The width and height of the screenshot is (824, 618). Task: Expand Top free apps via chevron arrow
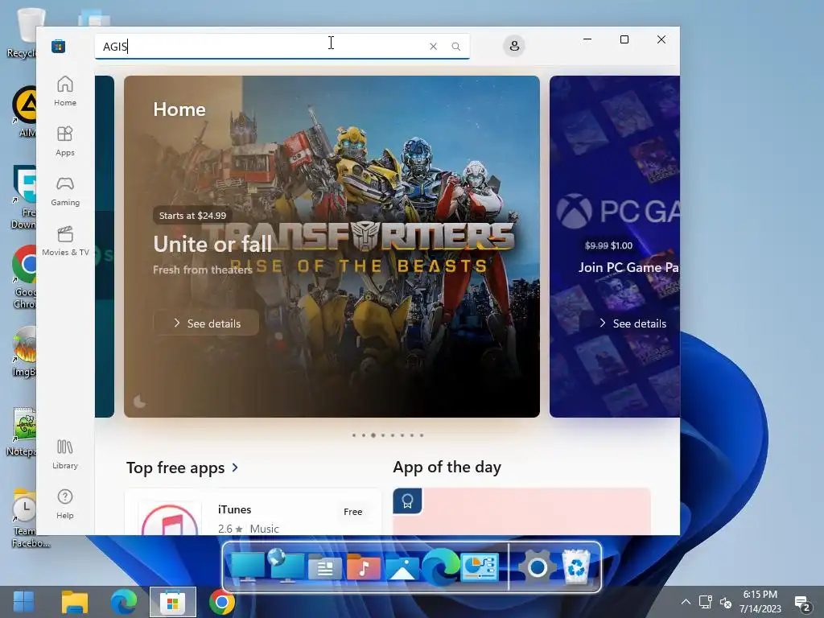(235, 468)
